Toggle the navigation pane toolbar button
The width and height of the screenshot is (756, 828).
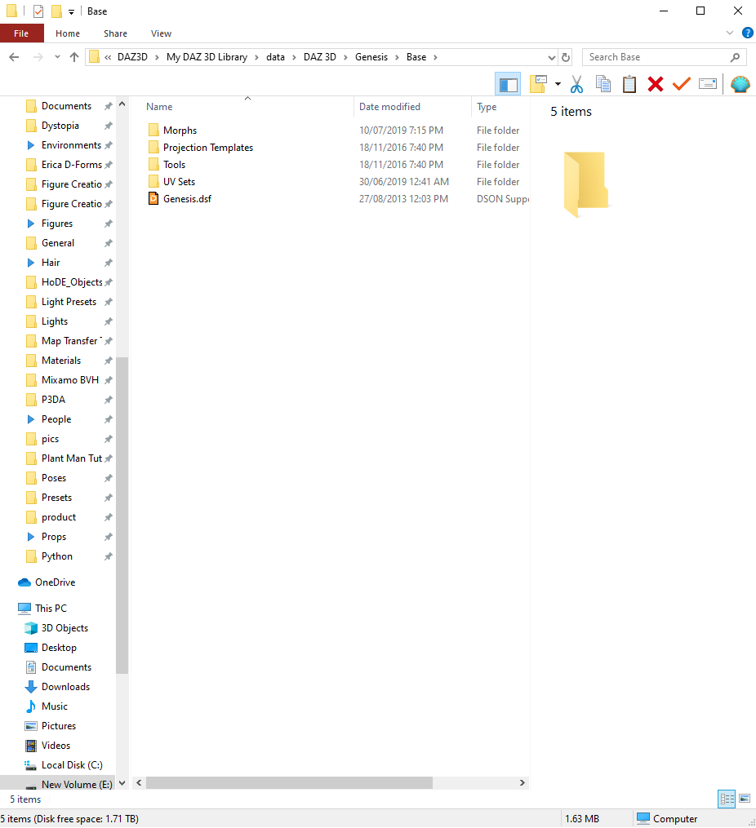pos(508,85)
